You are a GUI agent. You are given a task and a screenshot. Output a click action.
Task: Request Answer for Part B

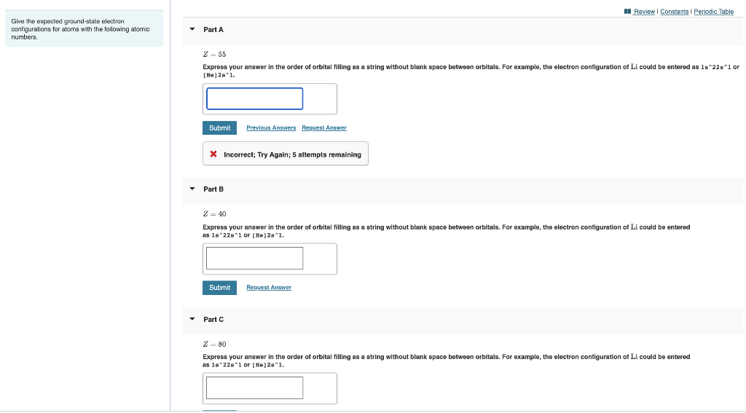point(269,288)
